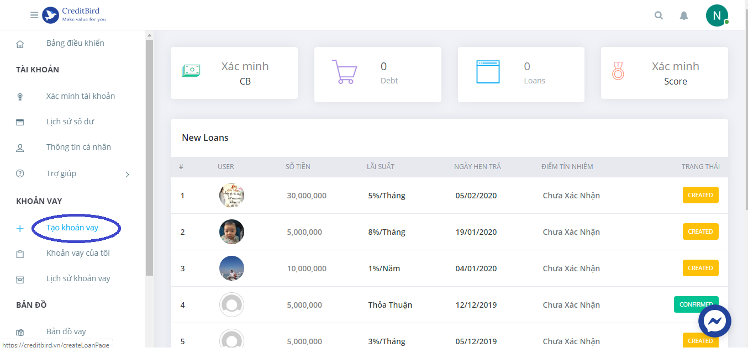Select Tạo khoản vay
Viewport: 748px width, 358px height.
tap(72, 228)
